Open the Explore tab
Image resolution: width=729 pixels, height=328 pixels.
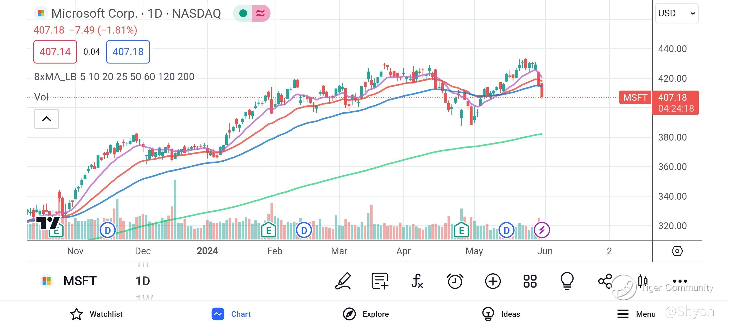(x=366, y=314)
